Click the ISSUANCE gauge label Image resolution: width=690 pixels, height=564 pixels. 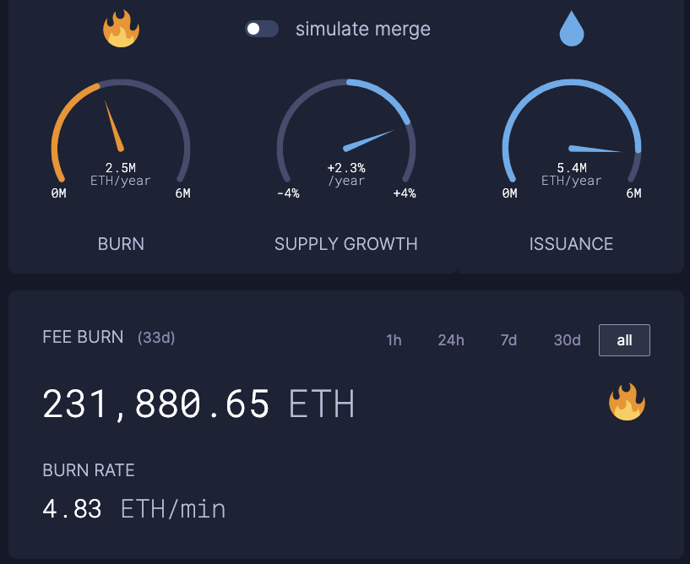[571, 244]
